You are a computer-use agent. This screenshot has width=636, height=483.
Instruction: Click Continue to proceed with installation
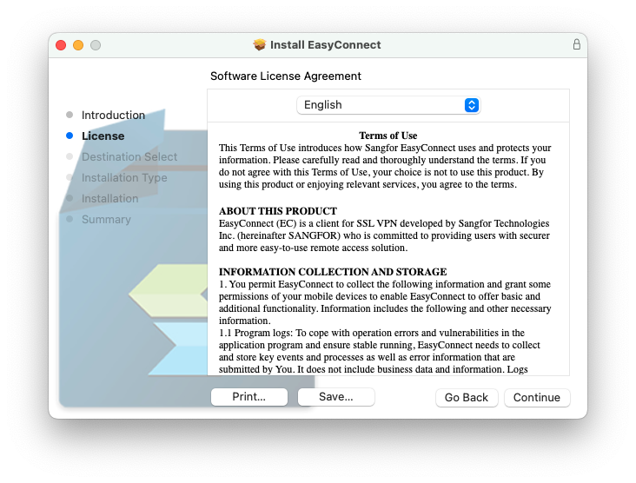pos(537,397)
